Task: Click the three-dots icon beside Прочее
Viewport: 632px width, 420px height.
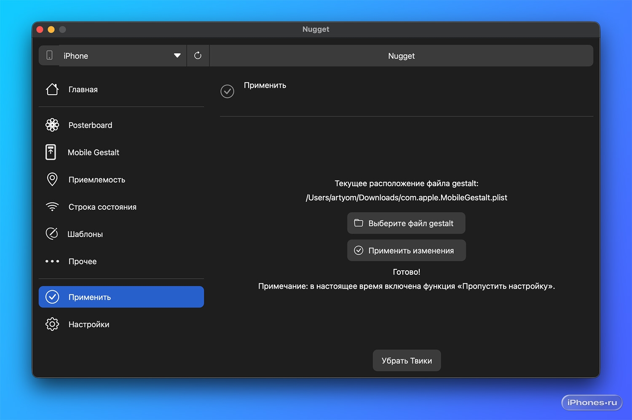Action: (x=52, y=261)
